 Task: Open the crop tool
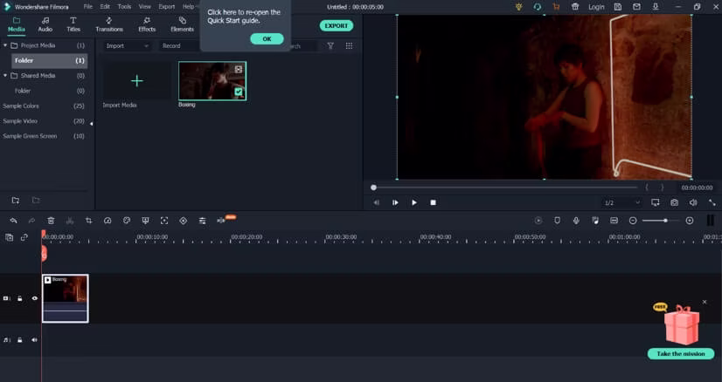pyautogui.click(x=88, y=221)
